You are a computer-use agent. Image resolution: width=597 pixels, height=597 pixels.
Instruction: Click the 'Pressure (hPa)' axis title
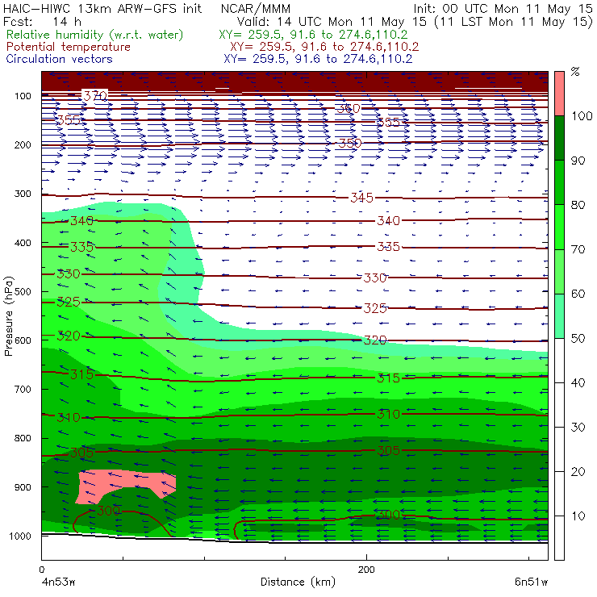click(8, 316)
